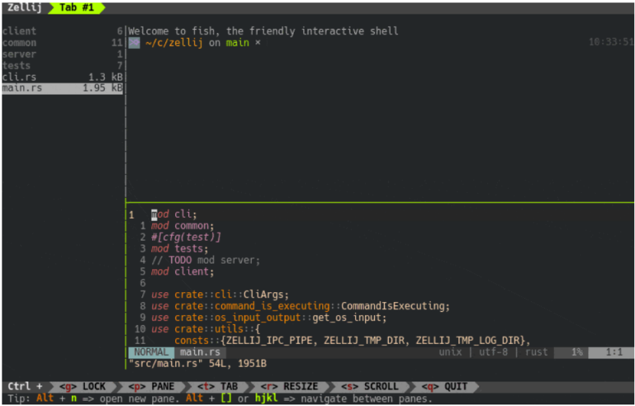Open the client folder in file list
Screen dimensions: 635x406
(19, 31)
